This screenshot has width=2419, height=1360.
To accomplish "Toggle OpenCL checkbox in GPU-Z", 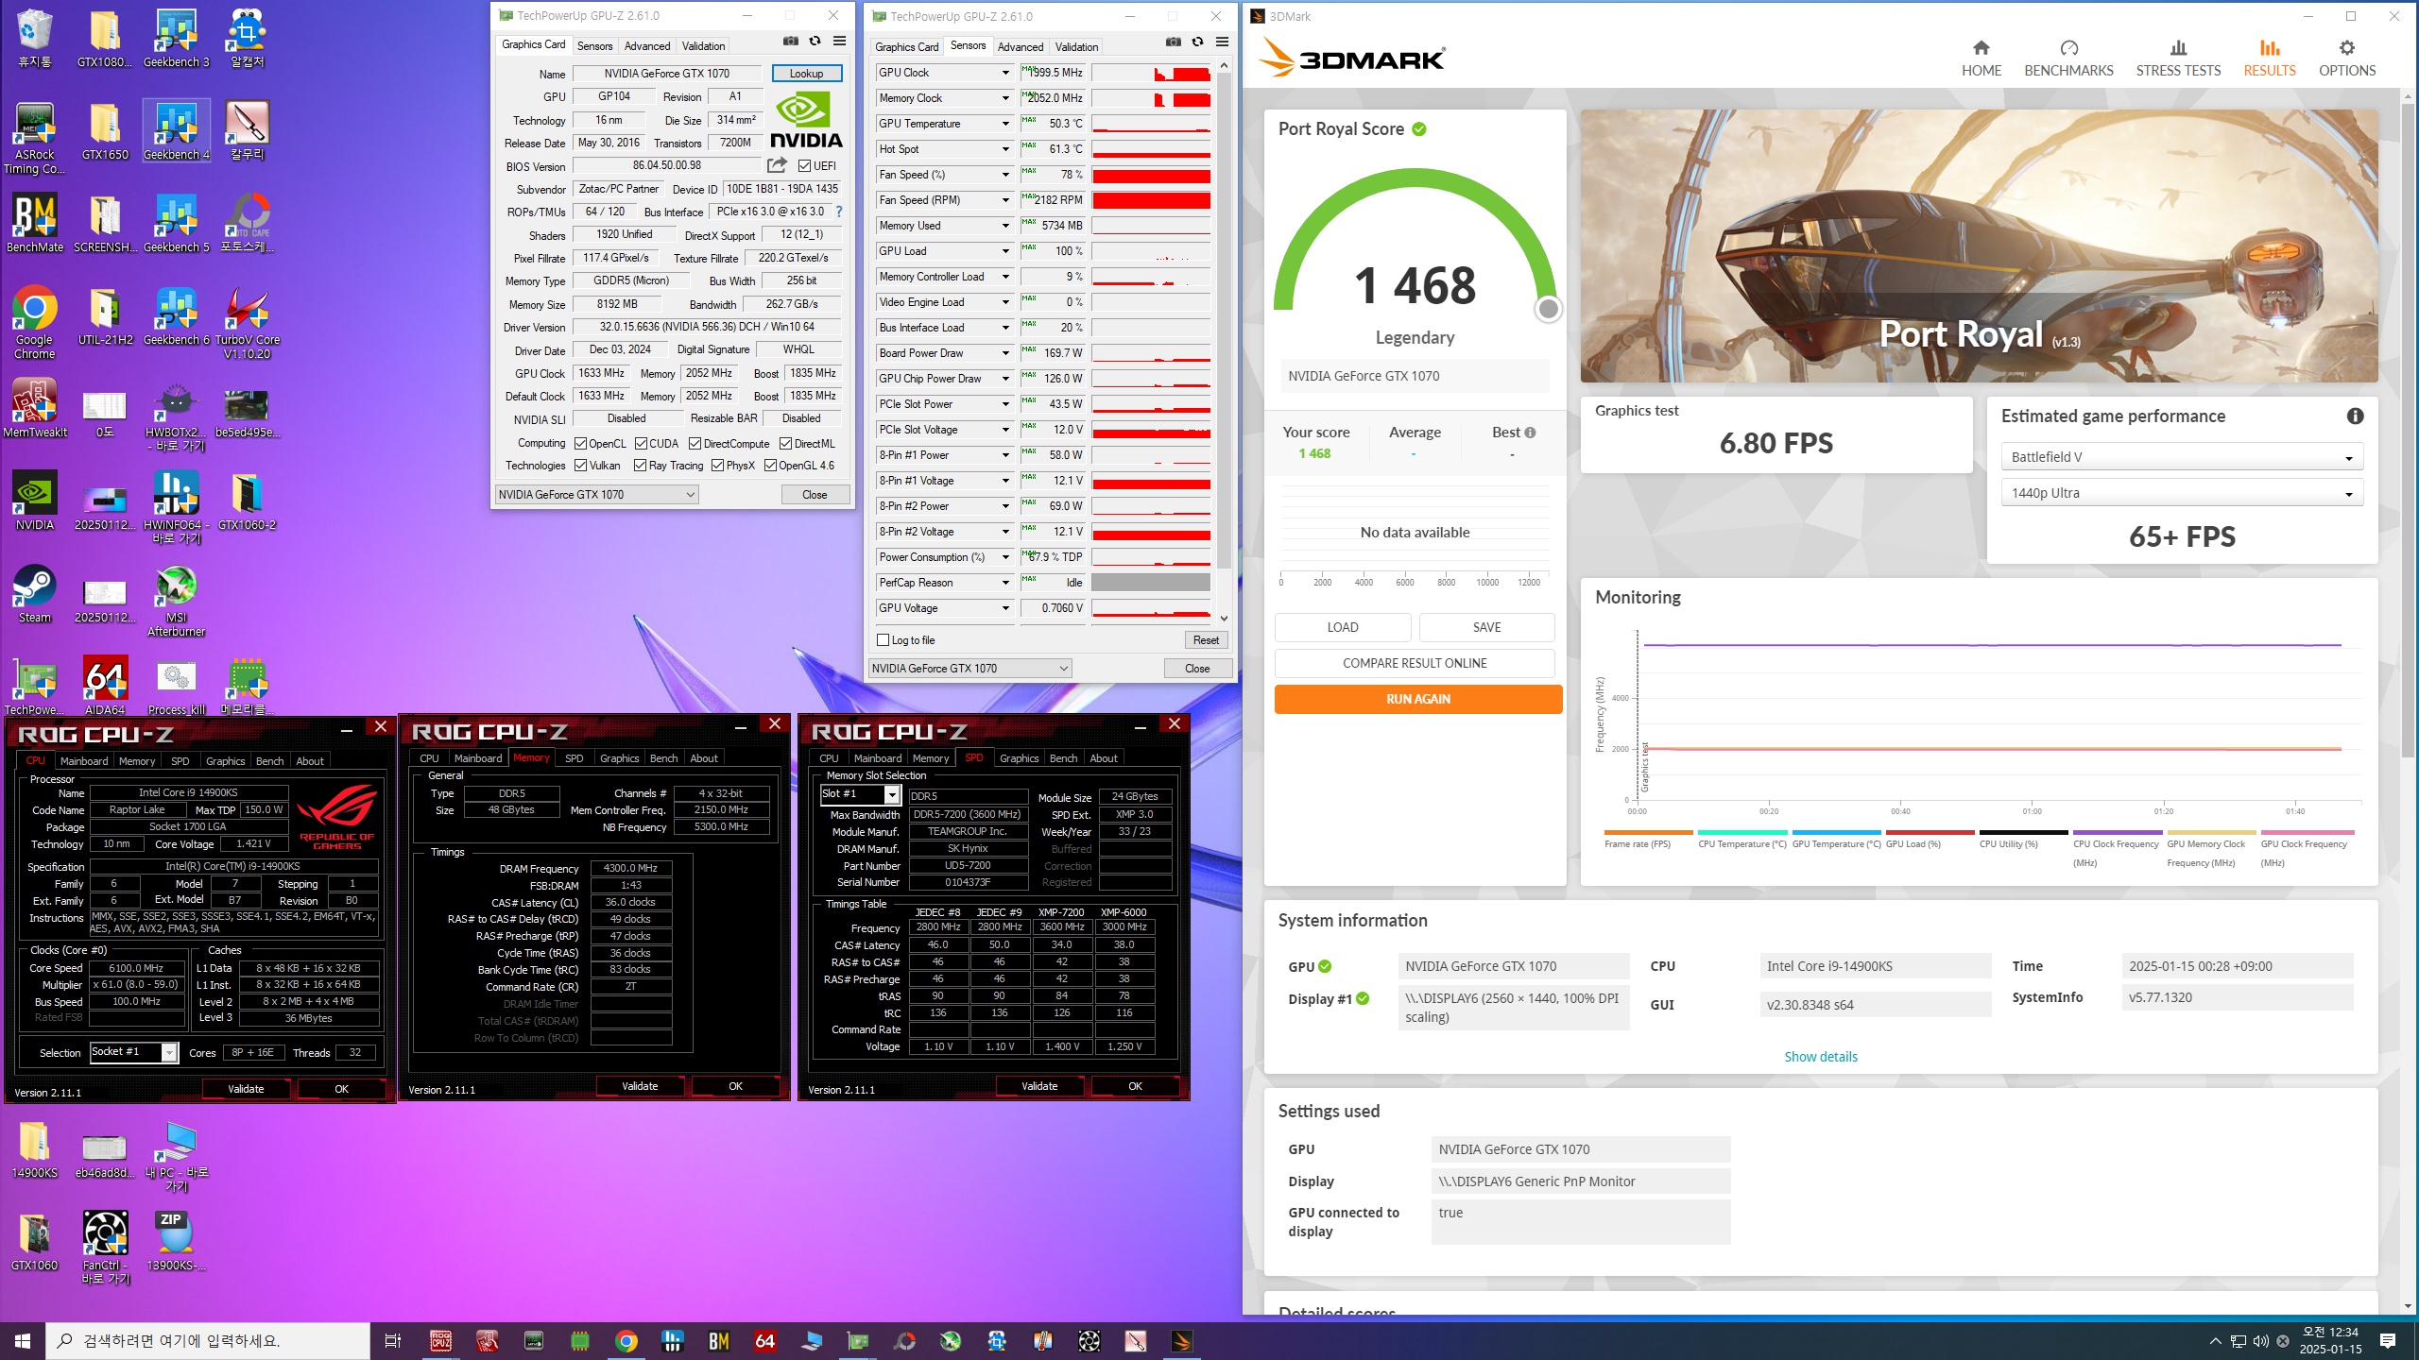I will (580, 444).
